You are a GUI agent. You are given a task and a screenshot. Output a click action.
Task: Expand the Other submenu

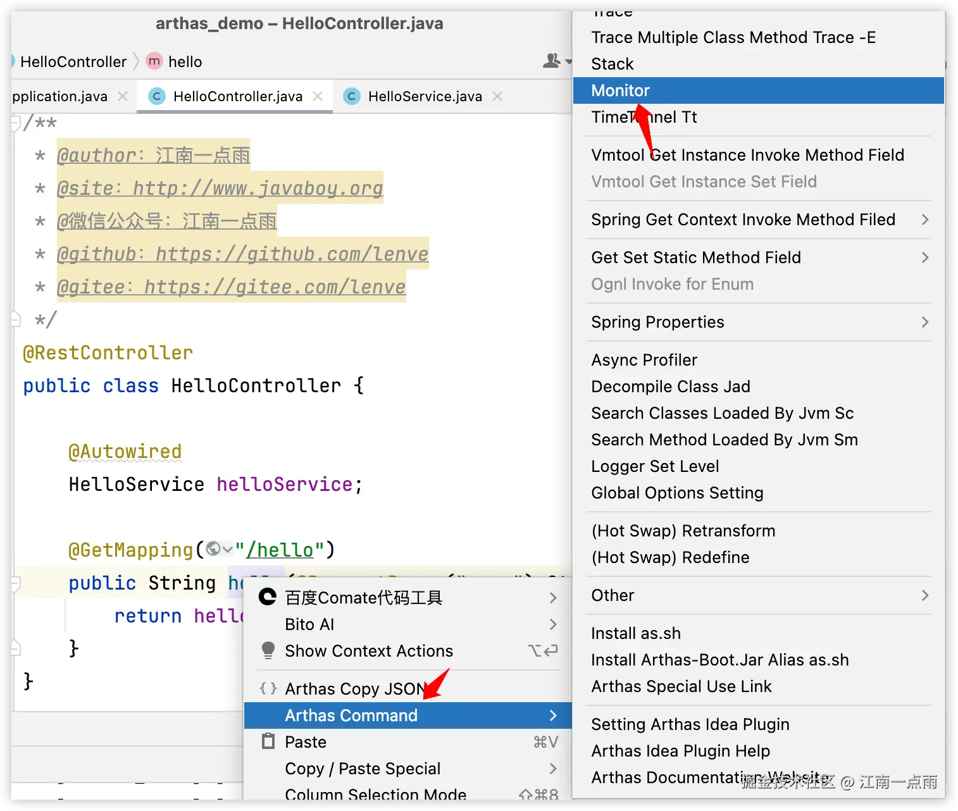[x=759, y=595]
